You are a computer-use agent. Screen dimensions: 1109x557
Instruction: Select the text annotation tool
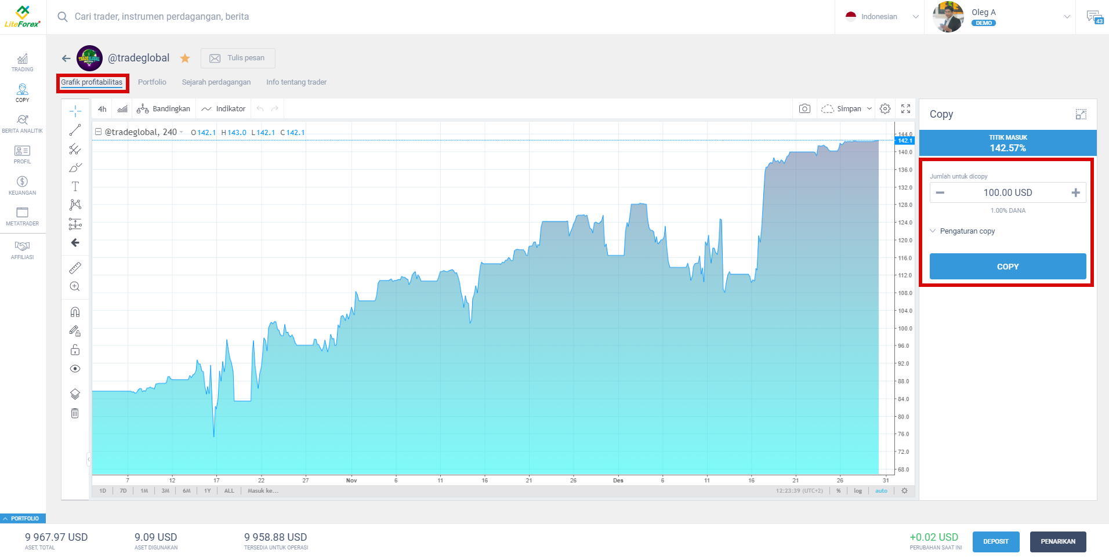click(x=75, y=186)
